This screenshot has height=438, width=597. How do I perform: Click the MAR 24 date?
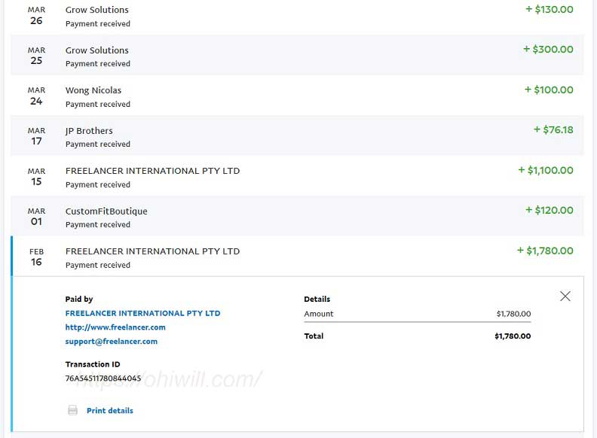pyautogui.click(x=36, y=96)
